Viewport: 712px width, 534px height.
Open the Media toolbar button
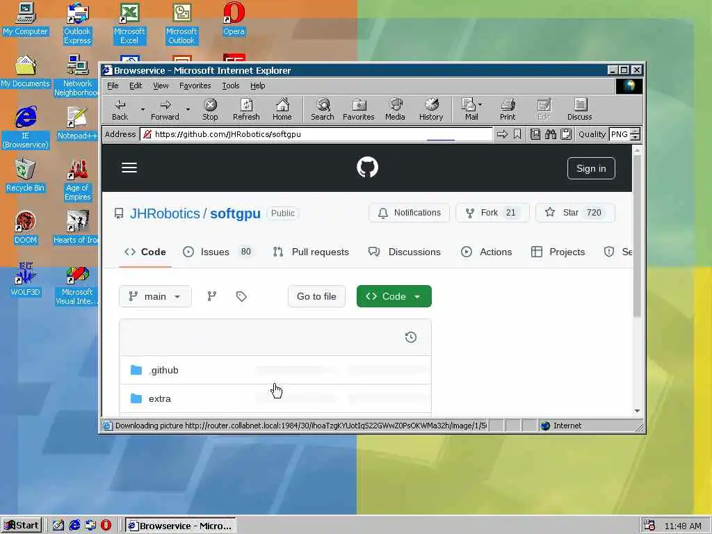pos(395,110)
